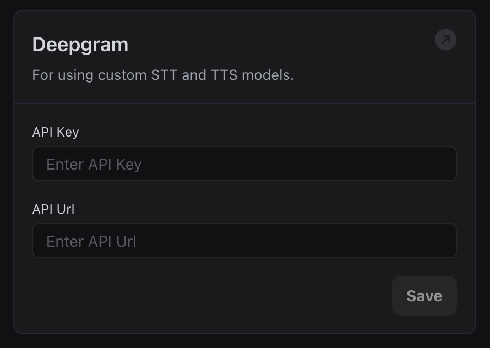Click the 'Enter API Url' placeholder text
This screenshot has width=490, height=348.
(x=91, y=241)
